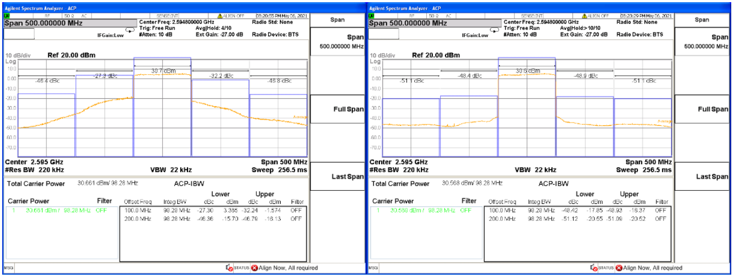Select the Span menu title in right analyzer

coord(702,20)
